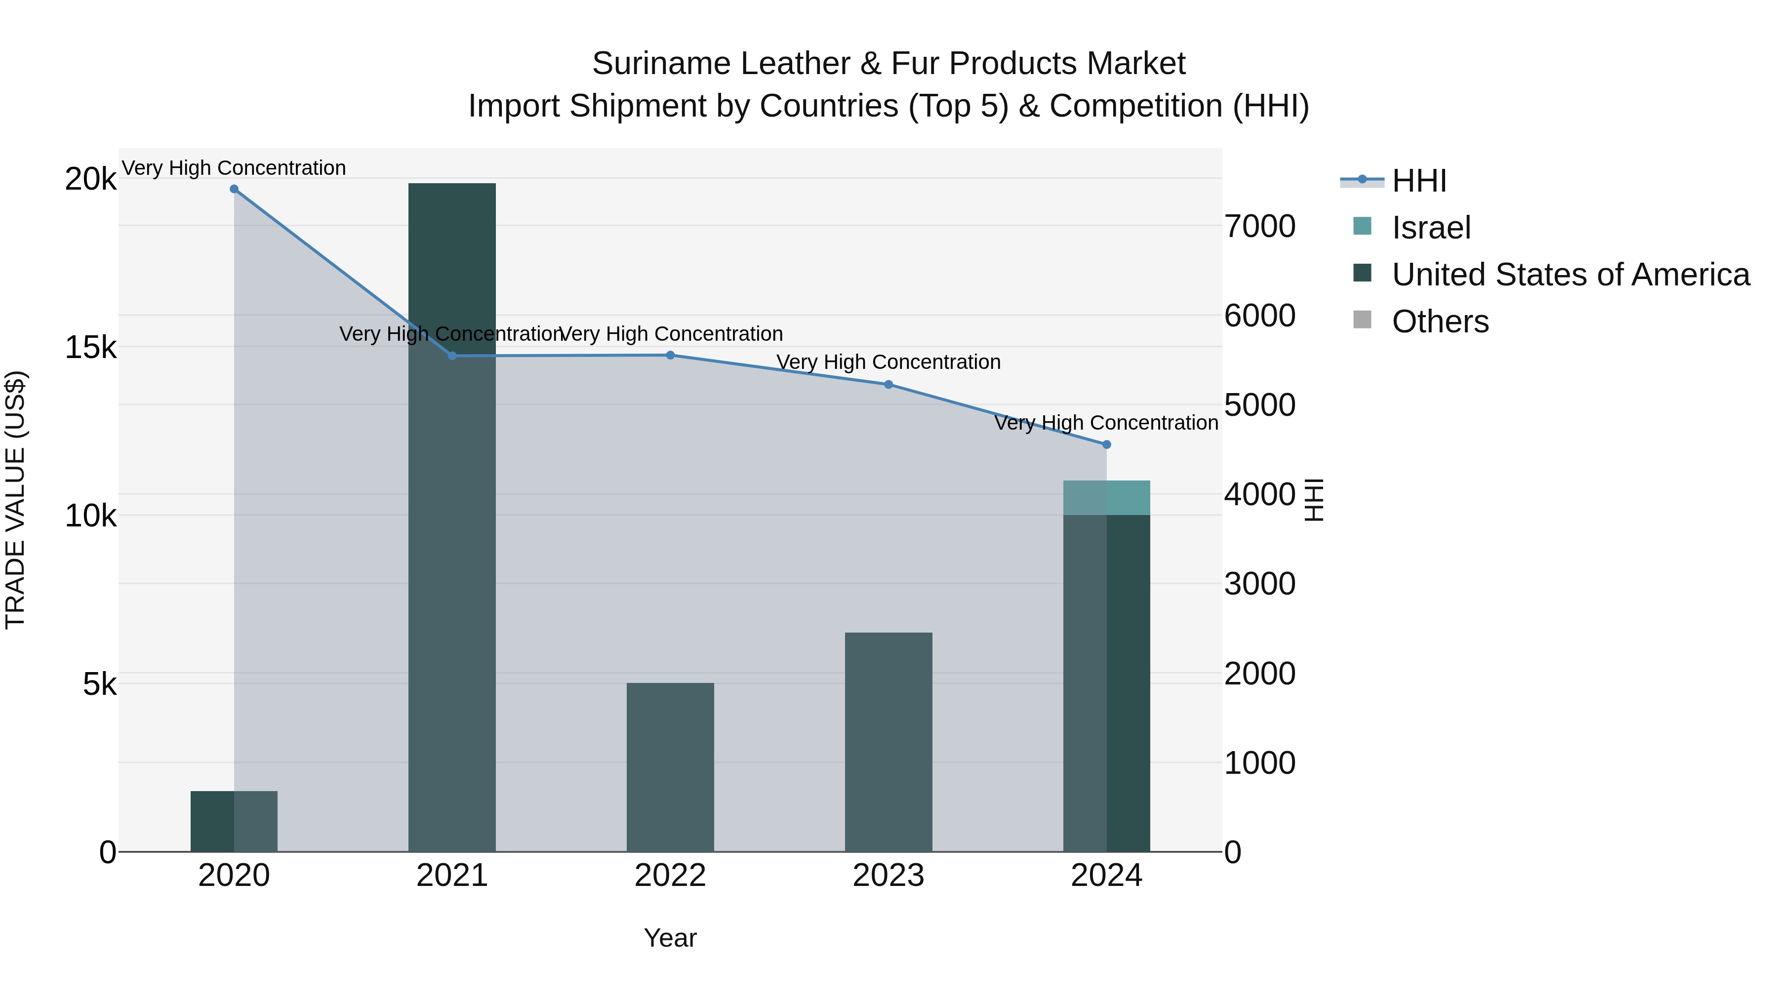This screenshot has height=1000, width=1778.
Task: Click the 2023 x-axis label
Action: pyautogui.click(x=889, y=876)
